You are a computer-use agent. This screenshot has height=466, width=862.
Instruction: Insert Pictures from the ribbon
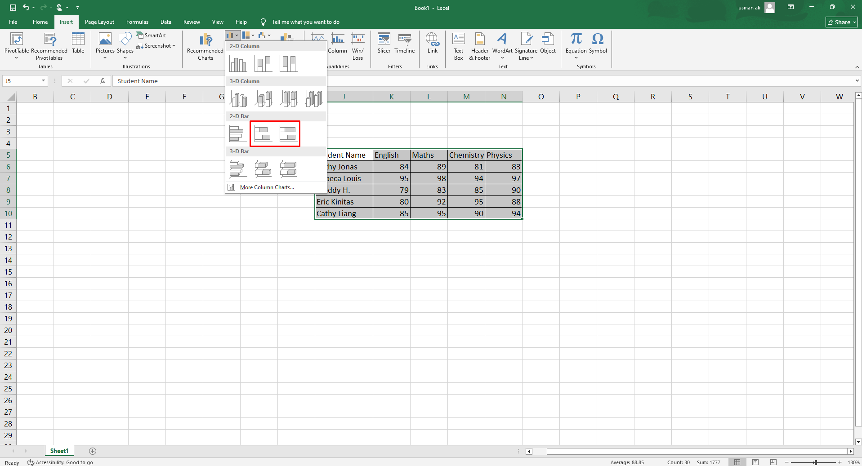point(105,46)
